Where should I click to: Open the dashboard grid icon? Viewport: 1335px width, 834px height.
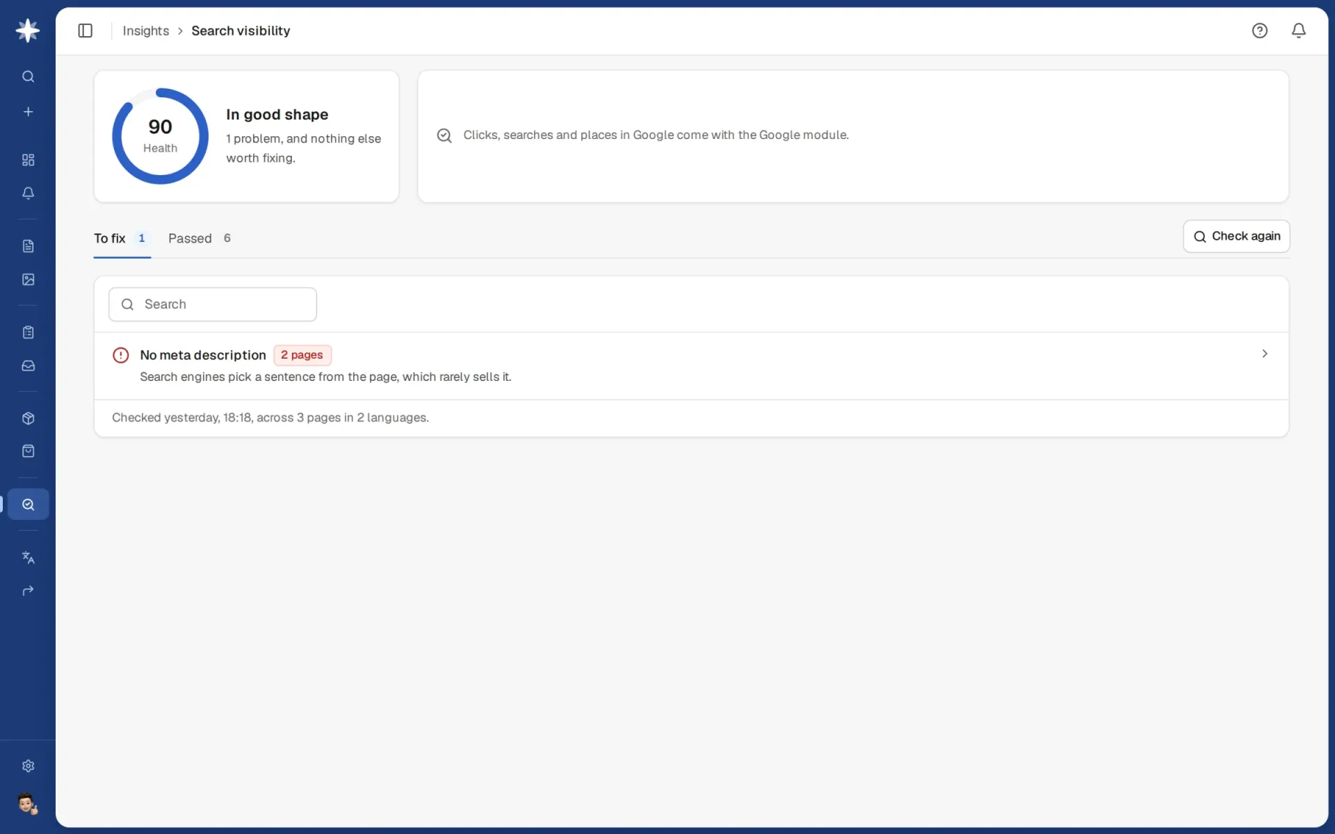point(28,160)
